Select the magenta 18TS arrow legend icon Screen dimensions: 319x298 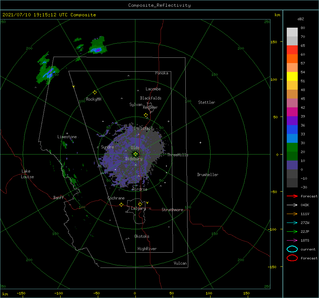coord(292,241)
